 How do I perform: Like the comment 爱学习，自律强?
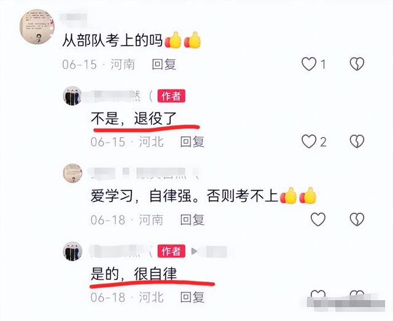pyautogui.click(x=318, y=219)
